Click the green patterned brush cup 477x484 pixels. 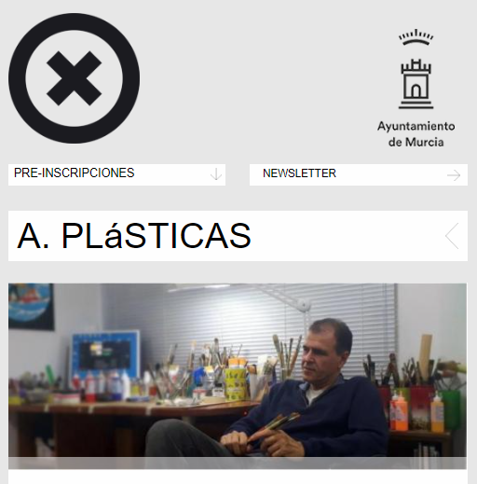(236, 383)
